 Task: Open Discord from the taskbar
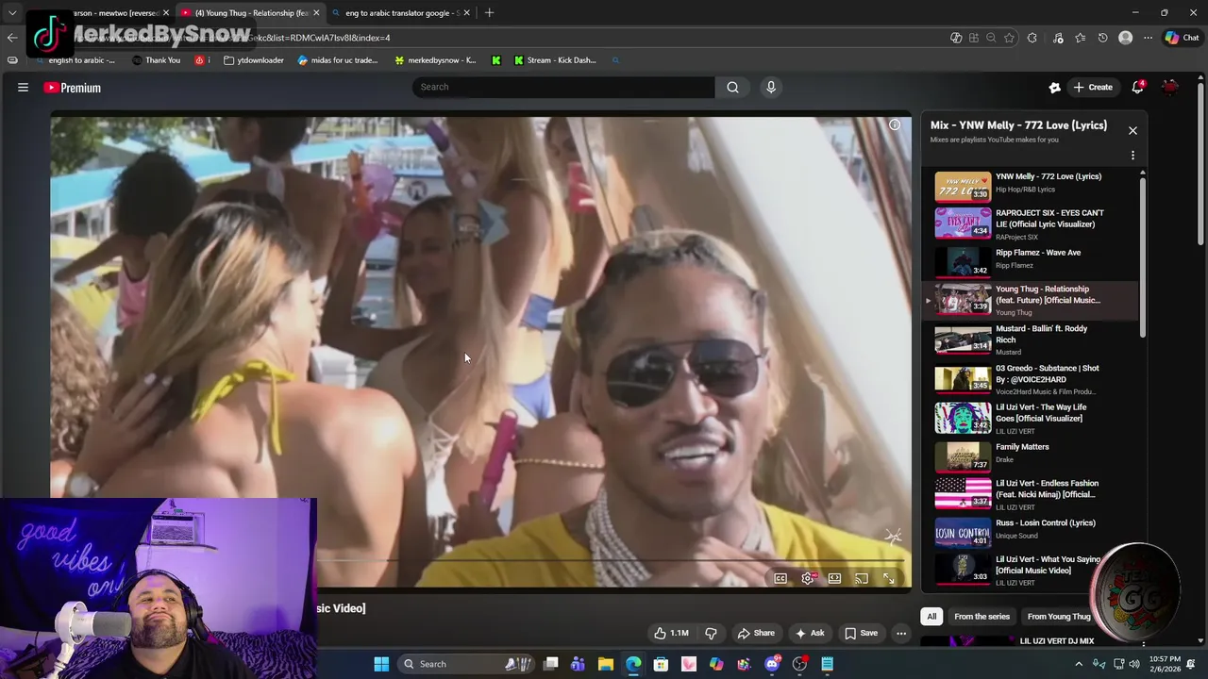pyautogui.click(x=772, y=664)
